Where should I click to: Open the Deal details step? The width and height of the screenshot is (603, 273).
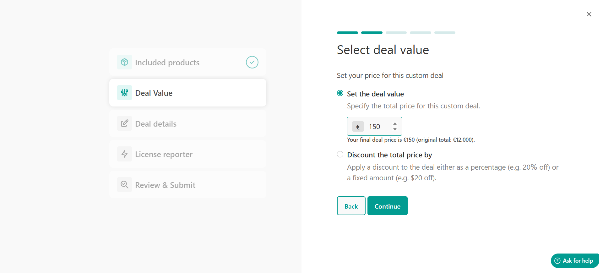(x=188, y=123)
